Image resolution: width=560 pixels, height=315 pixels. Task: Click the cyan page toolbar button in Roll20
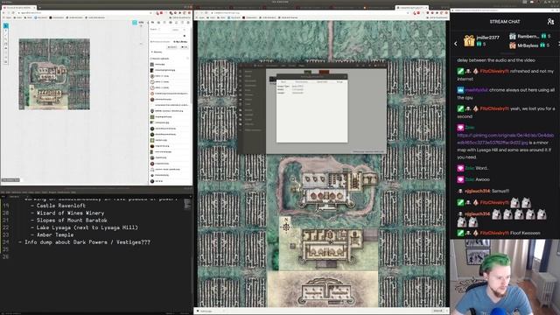(135, 23)
